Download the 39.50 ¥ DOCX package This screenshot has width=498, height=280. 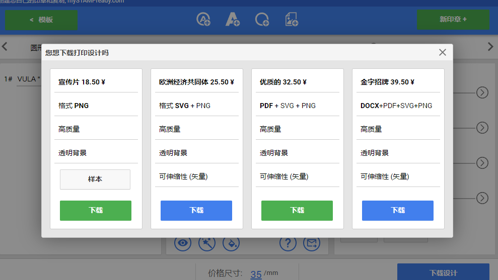point(398,211)
